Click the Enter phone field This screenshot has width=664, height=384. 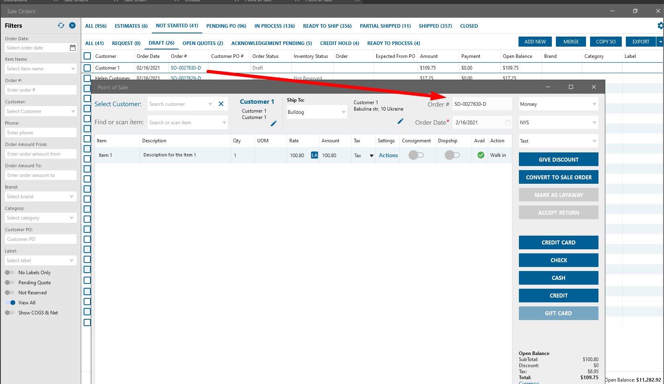click(x=41, y=133)
